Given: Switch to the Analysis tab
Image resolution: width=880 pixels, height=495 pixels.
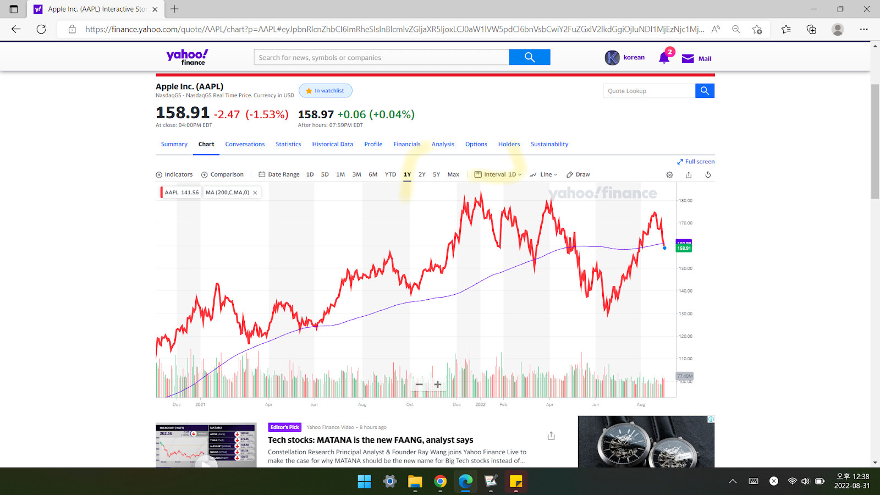Looking at the screenshot, I should coord(443,144).
